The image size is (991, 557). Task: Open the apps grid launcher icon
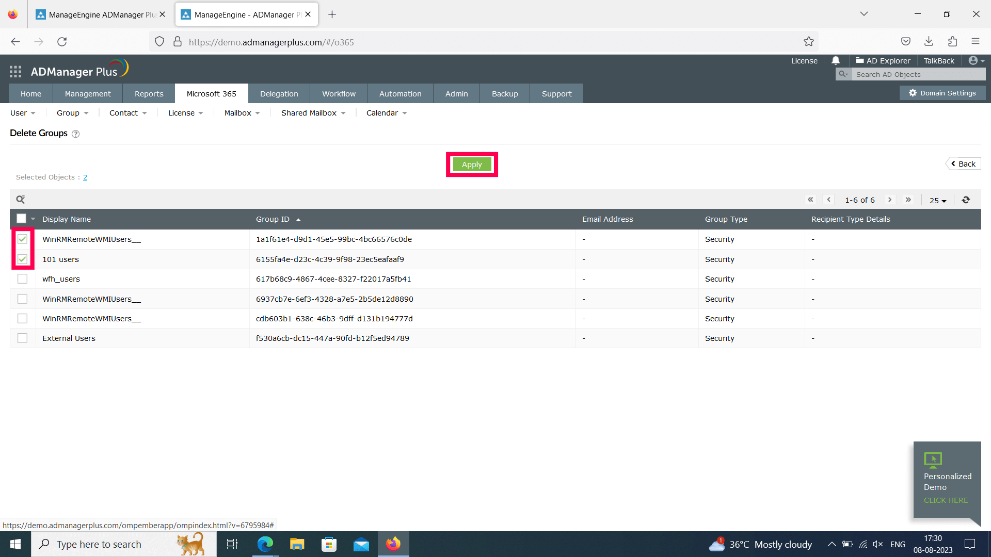15,72
